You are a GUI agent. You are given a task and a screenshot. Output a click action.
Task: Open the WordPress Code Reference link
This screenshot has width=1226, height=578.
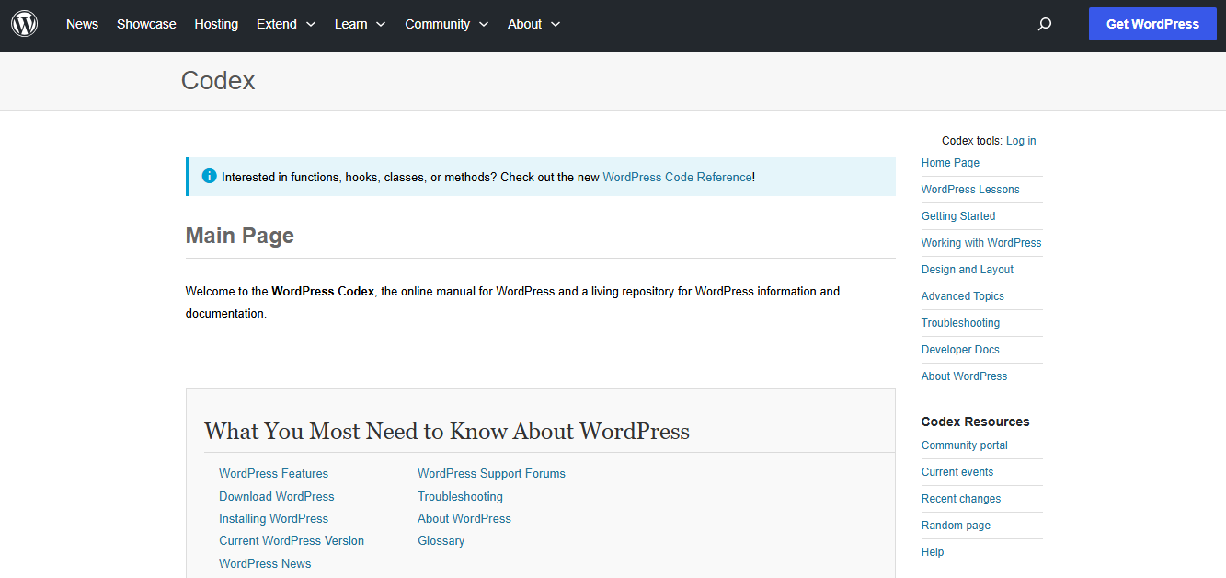coord(678,177)
